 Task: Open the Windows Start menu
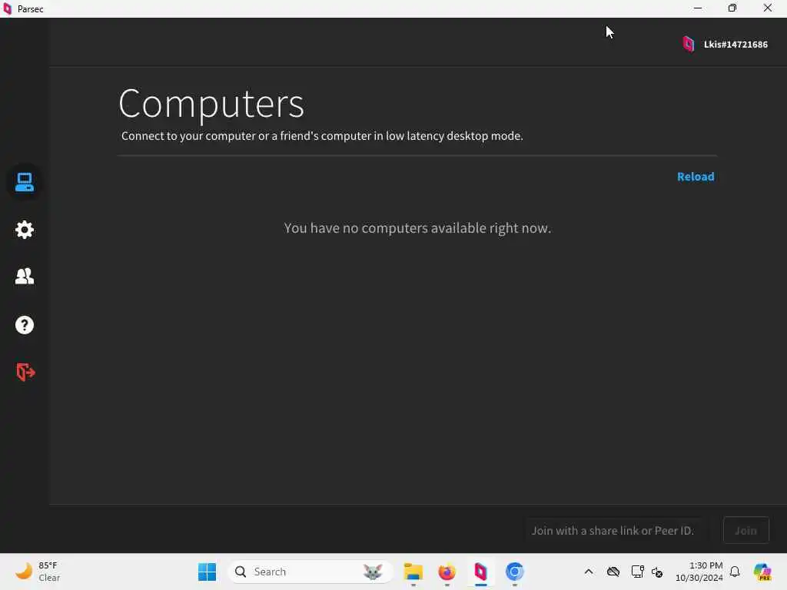(207, 572)
